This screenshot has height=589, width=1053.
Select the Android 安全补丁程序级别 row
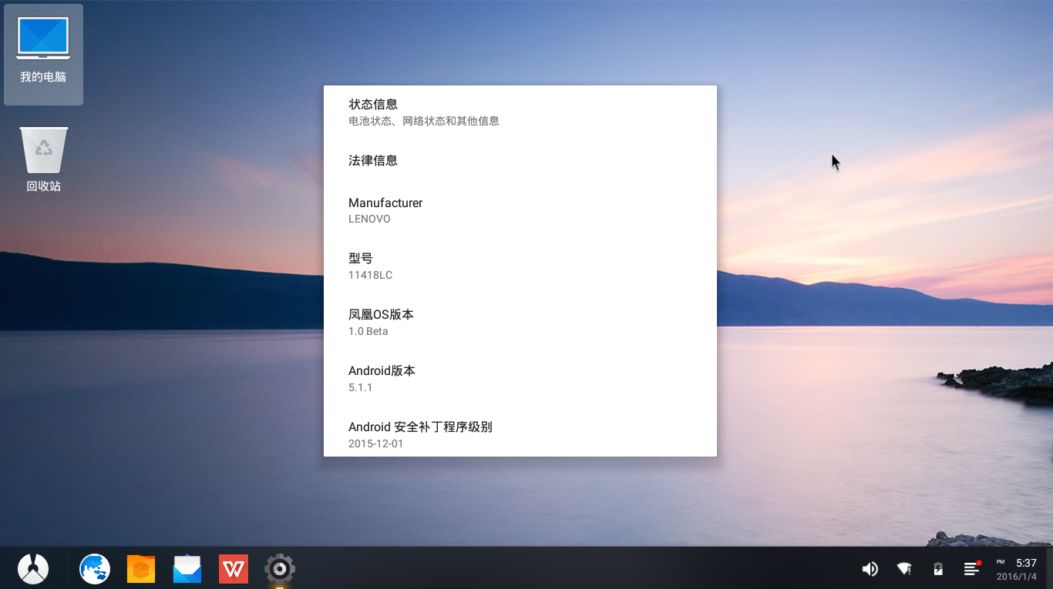[x=520, y=434]
